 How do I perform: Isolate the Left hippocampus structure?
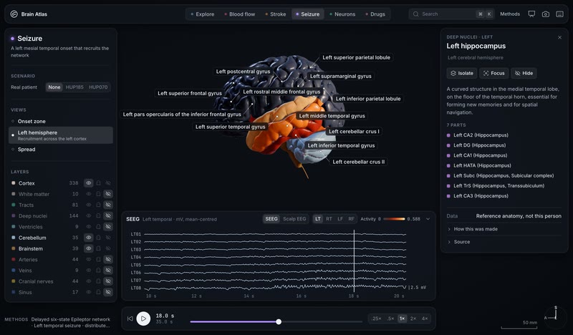(461, 73)
